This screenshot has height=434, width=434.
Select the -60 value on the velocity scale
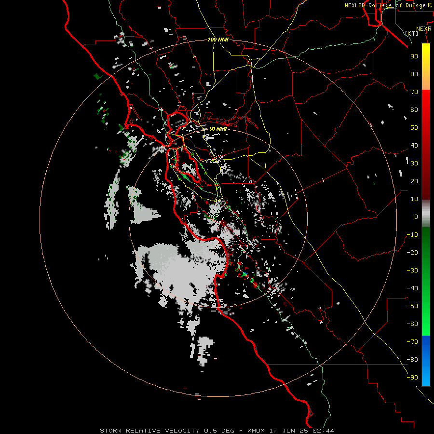pyautogui.click(x=412, y=324)
